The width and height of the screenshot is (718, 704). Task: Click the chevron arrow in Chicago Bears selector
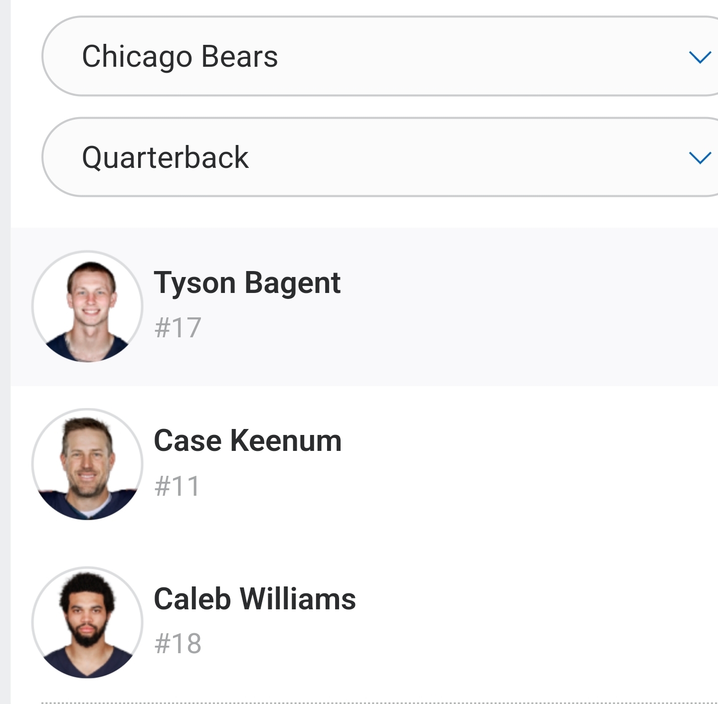point(699,57)
